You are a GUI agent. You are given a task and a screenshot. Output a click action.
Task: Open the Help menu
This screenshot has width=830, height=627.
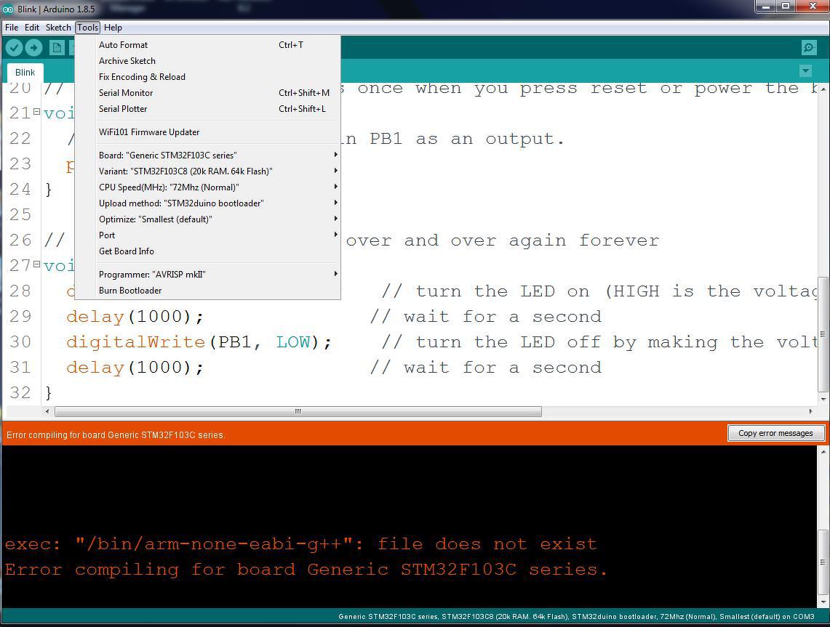pyautogui.click(x=113, y=28)
